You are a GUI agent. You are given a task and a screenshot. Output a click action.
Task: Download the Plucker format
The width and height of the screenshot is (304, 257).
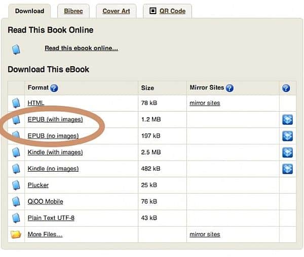[38, 185]
